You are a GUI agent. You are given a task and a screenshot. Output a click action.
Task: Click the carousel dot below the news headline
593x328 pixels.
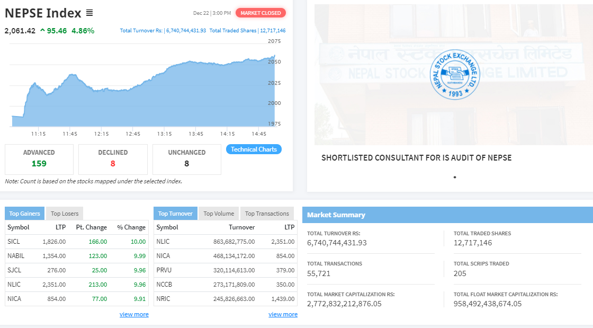pyautogui.click(x=455, y=177)
